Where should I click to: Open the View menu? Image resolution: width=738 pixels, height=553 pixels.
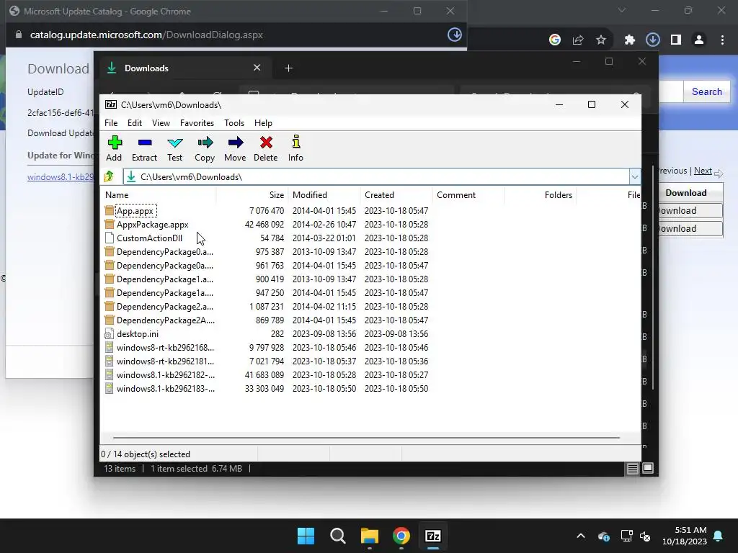[161, 122]
